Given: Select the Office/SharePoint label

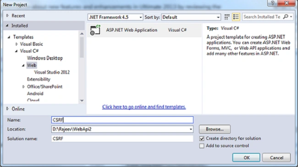Looking at the screenshot, I should (44, 87).
